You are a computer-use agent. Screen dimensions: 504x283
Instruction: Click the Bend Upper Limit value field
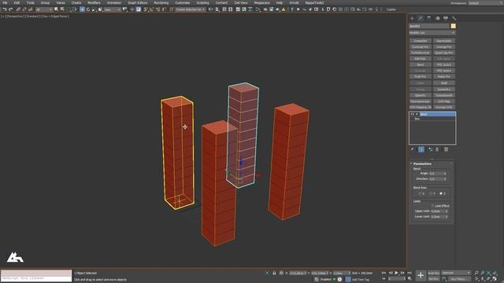438,211
